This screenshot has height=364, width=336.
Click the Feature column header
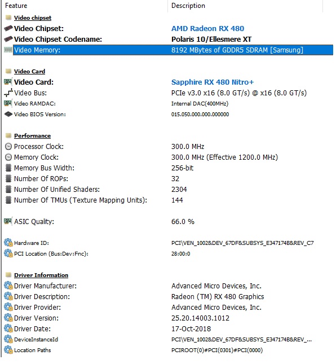point(16,6)
